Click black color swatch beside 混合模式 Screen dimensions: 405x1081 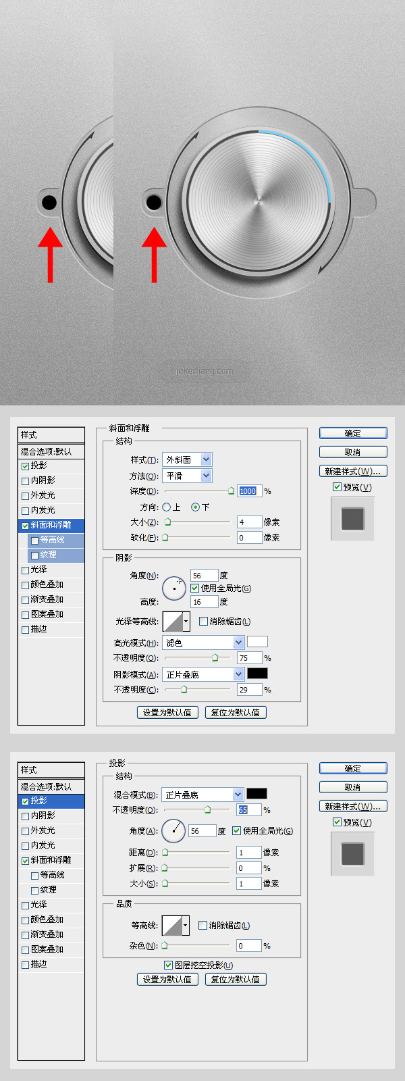tap(256, 794)
